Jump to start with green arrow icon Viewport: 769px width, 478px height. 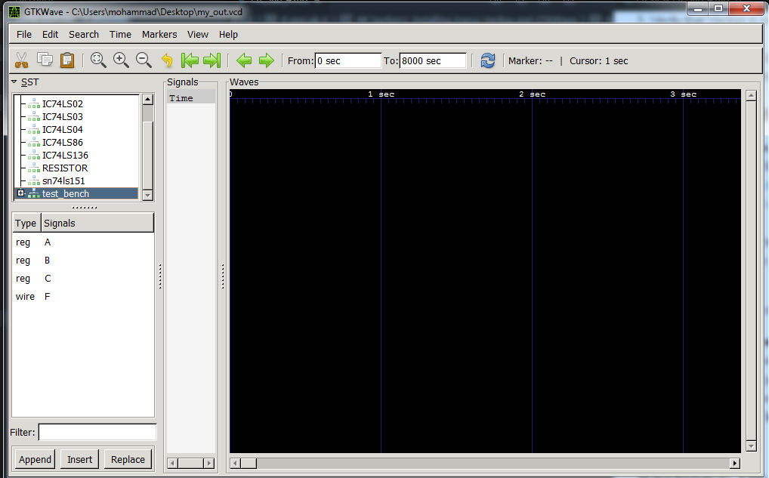pyautogui.click(x=190, y=60)
